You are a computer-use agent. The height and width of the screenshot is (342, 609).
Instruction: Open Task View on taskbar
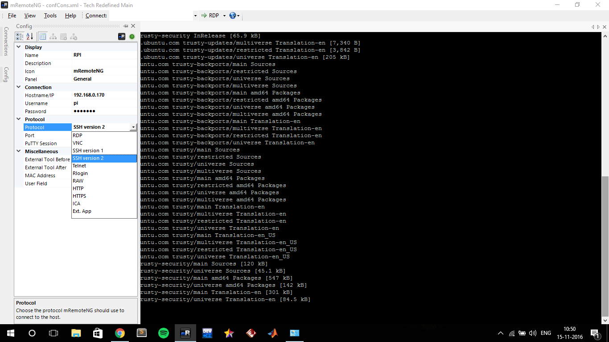53,333
